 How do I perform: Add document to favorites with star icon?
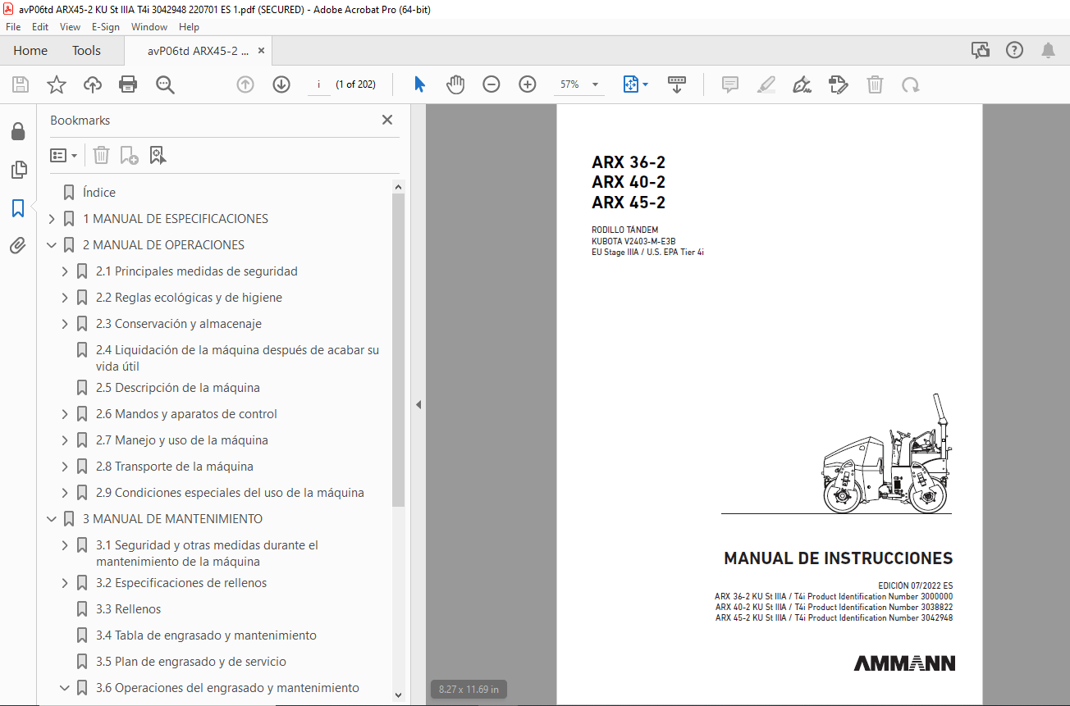[57, 84]
